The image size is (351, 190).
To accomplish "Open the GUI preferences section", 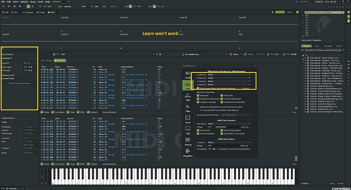I will [x=188, y=130].
